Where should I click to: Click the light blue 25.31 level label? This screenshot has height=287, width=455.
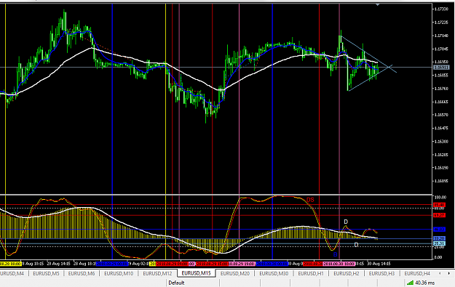click(x=439, y=243)
